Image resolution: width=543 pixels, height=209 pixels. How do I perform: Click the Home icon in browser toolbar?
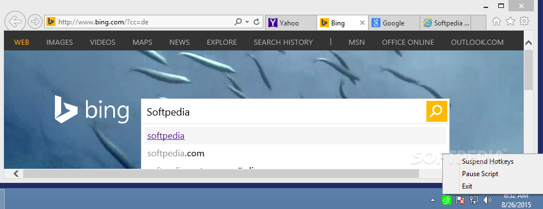(x=497, y=22)
